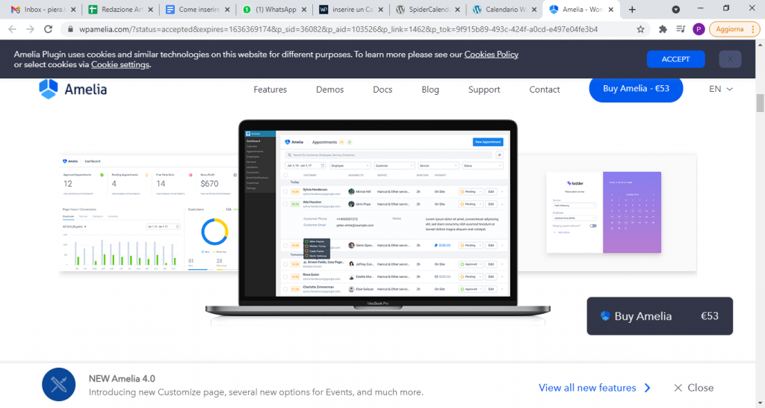The image size is (765, 408).
Task: Click the NEW Amelia 4.0 heading text
Action: coord(122,379)
